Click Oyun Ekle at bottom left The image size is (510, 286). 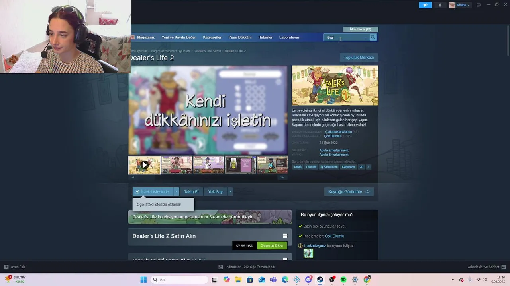(x=15, y=267)
